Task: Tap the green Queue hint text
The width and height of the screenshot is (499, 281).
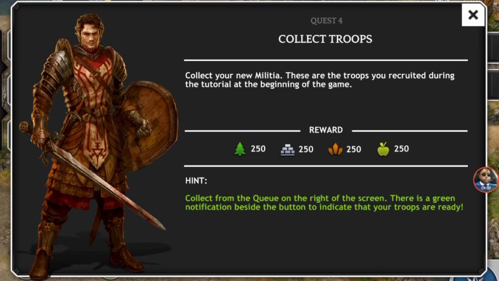Action: coord(324,203)
